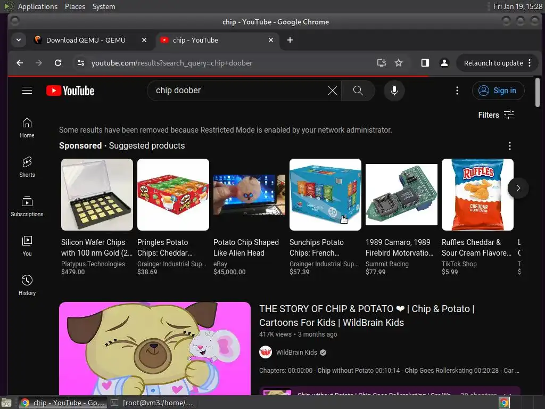This screenshot has width=545, height=409.
Task: Open YouTube settings three-dot menu
Action: [457, 91]
